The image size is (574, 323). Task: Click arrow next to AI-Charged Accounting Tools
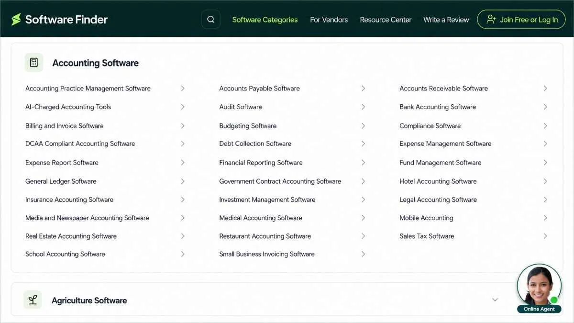183,107
